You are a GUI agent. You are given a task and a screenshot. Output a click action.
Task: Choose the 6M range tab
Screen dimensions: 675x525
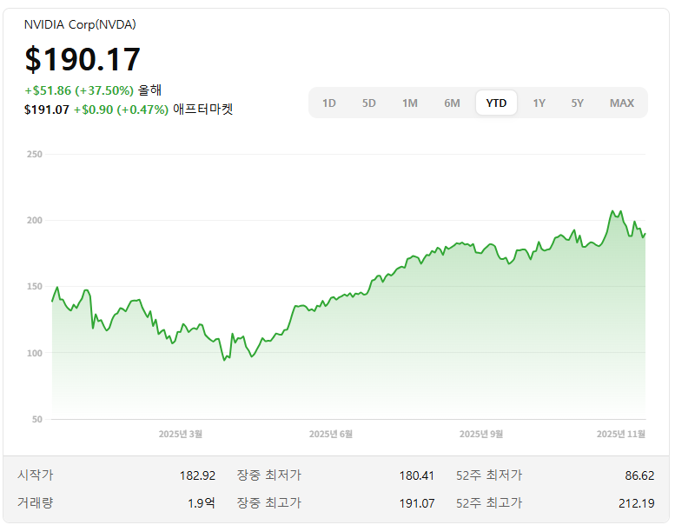pyautogui.click(x=452, y=103)
